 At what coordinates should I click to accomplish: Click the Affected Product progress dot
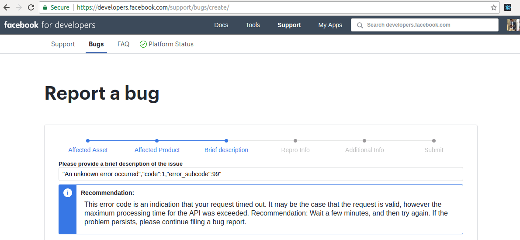click(x=157, y=141)
